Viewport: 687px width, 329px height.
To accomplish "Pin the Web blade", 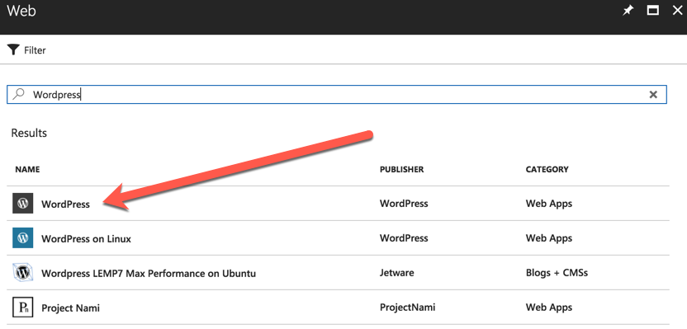I will (x=628, y=11).
